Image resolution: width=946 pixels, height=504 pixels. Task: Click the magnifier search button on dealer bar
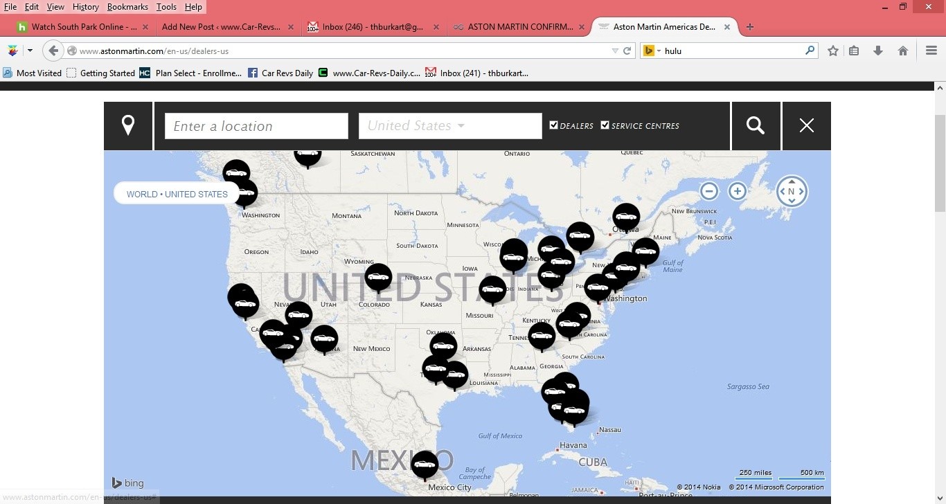pos(756,125)
